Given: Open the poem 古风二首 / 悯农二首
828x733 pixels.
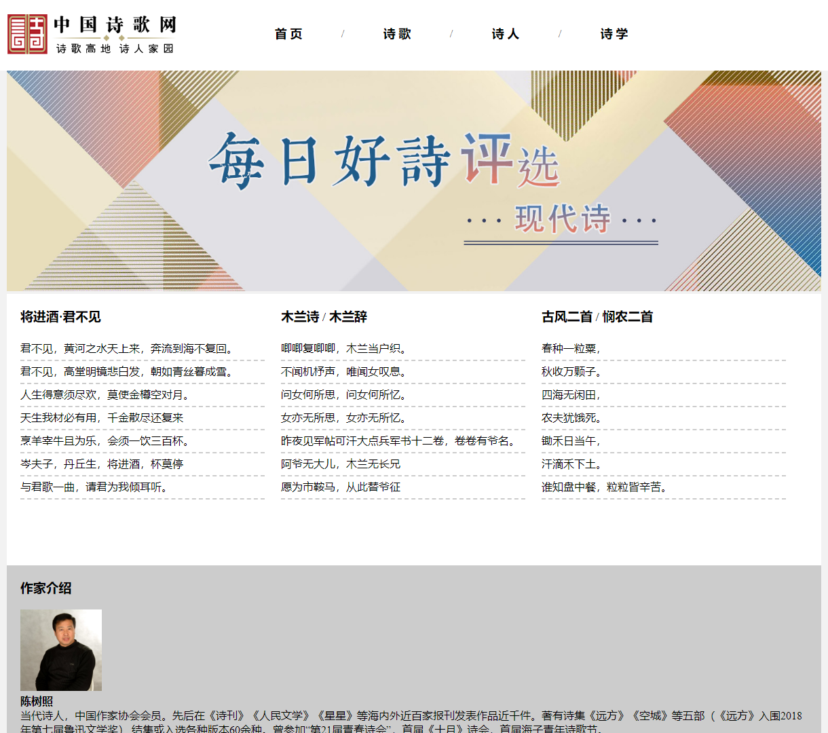Looking at the screenshot, I should click(597, 317).
